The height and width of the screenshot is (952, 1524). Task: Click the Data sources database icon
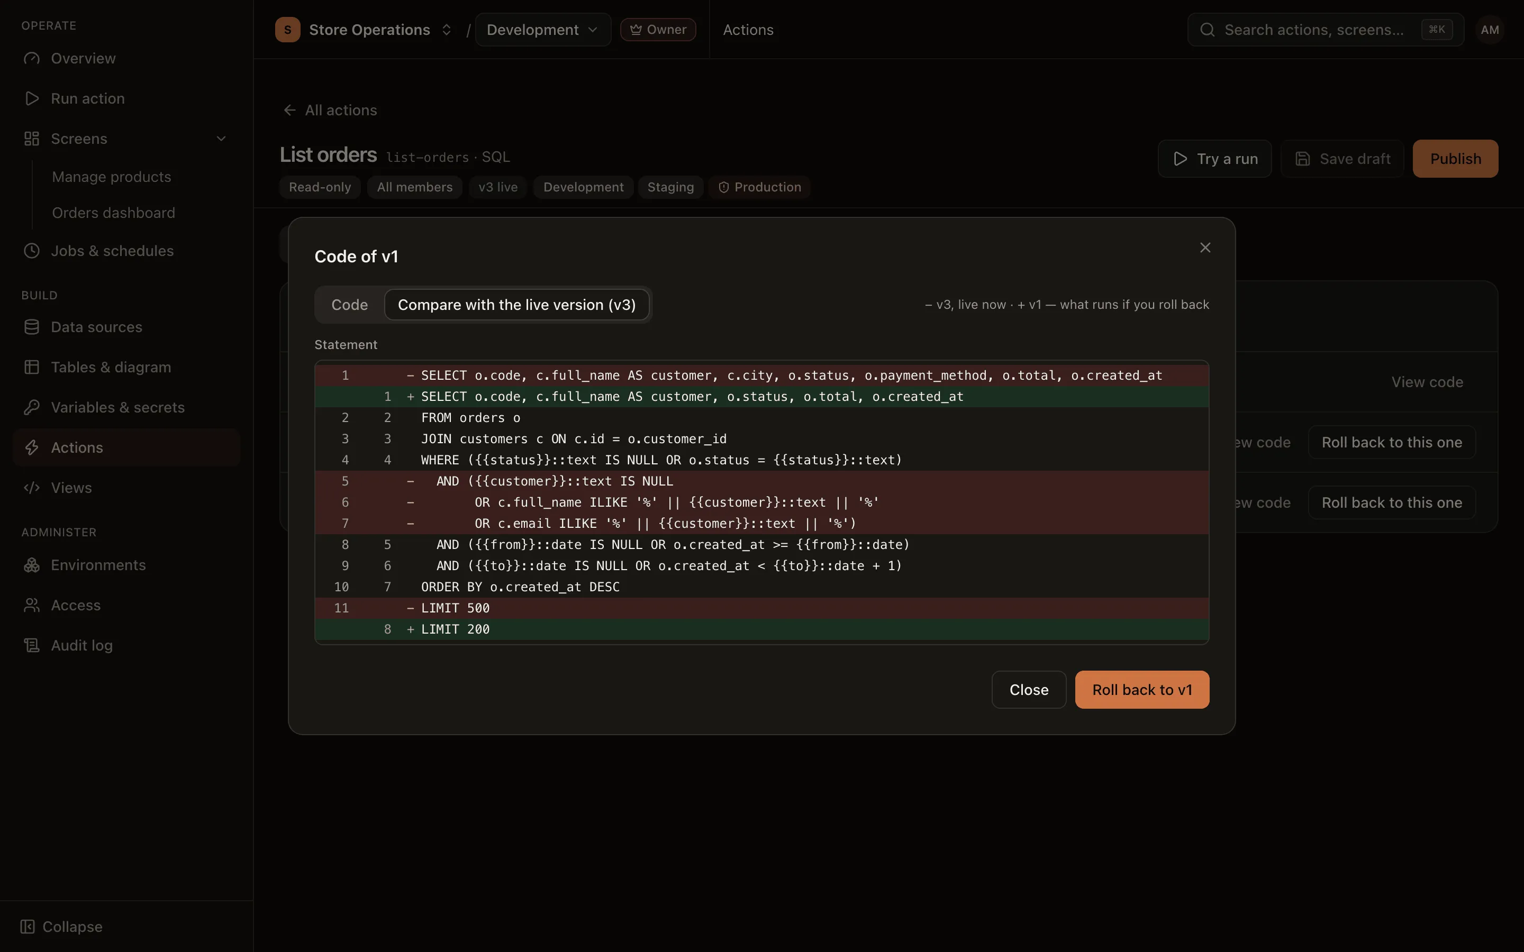click(x=32, y=327)
